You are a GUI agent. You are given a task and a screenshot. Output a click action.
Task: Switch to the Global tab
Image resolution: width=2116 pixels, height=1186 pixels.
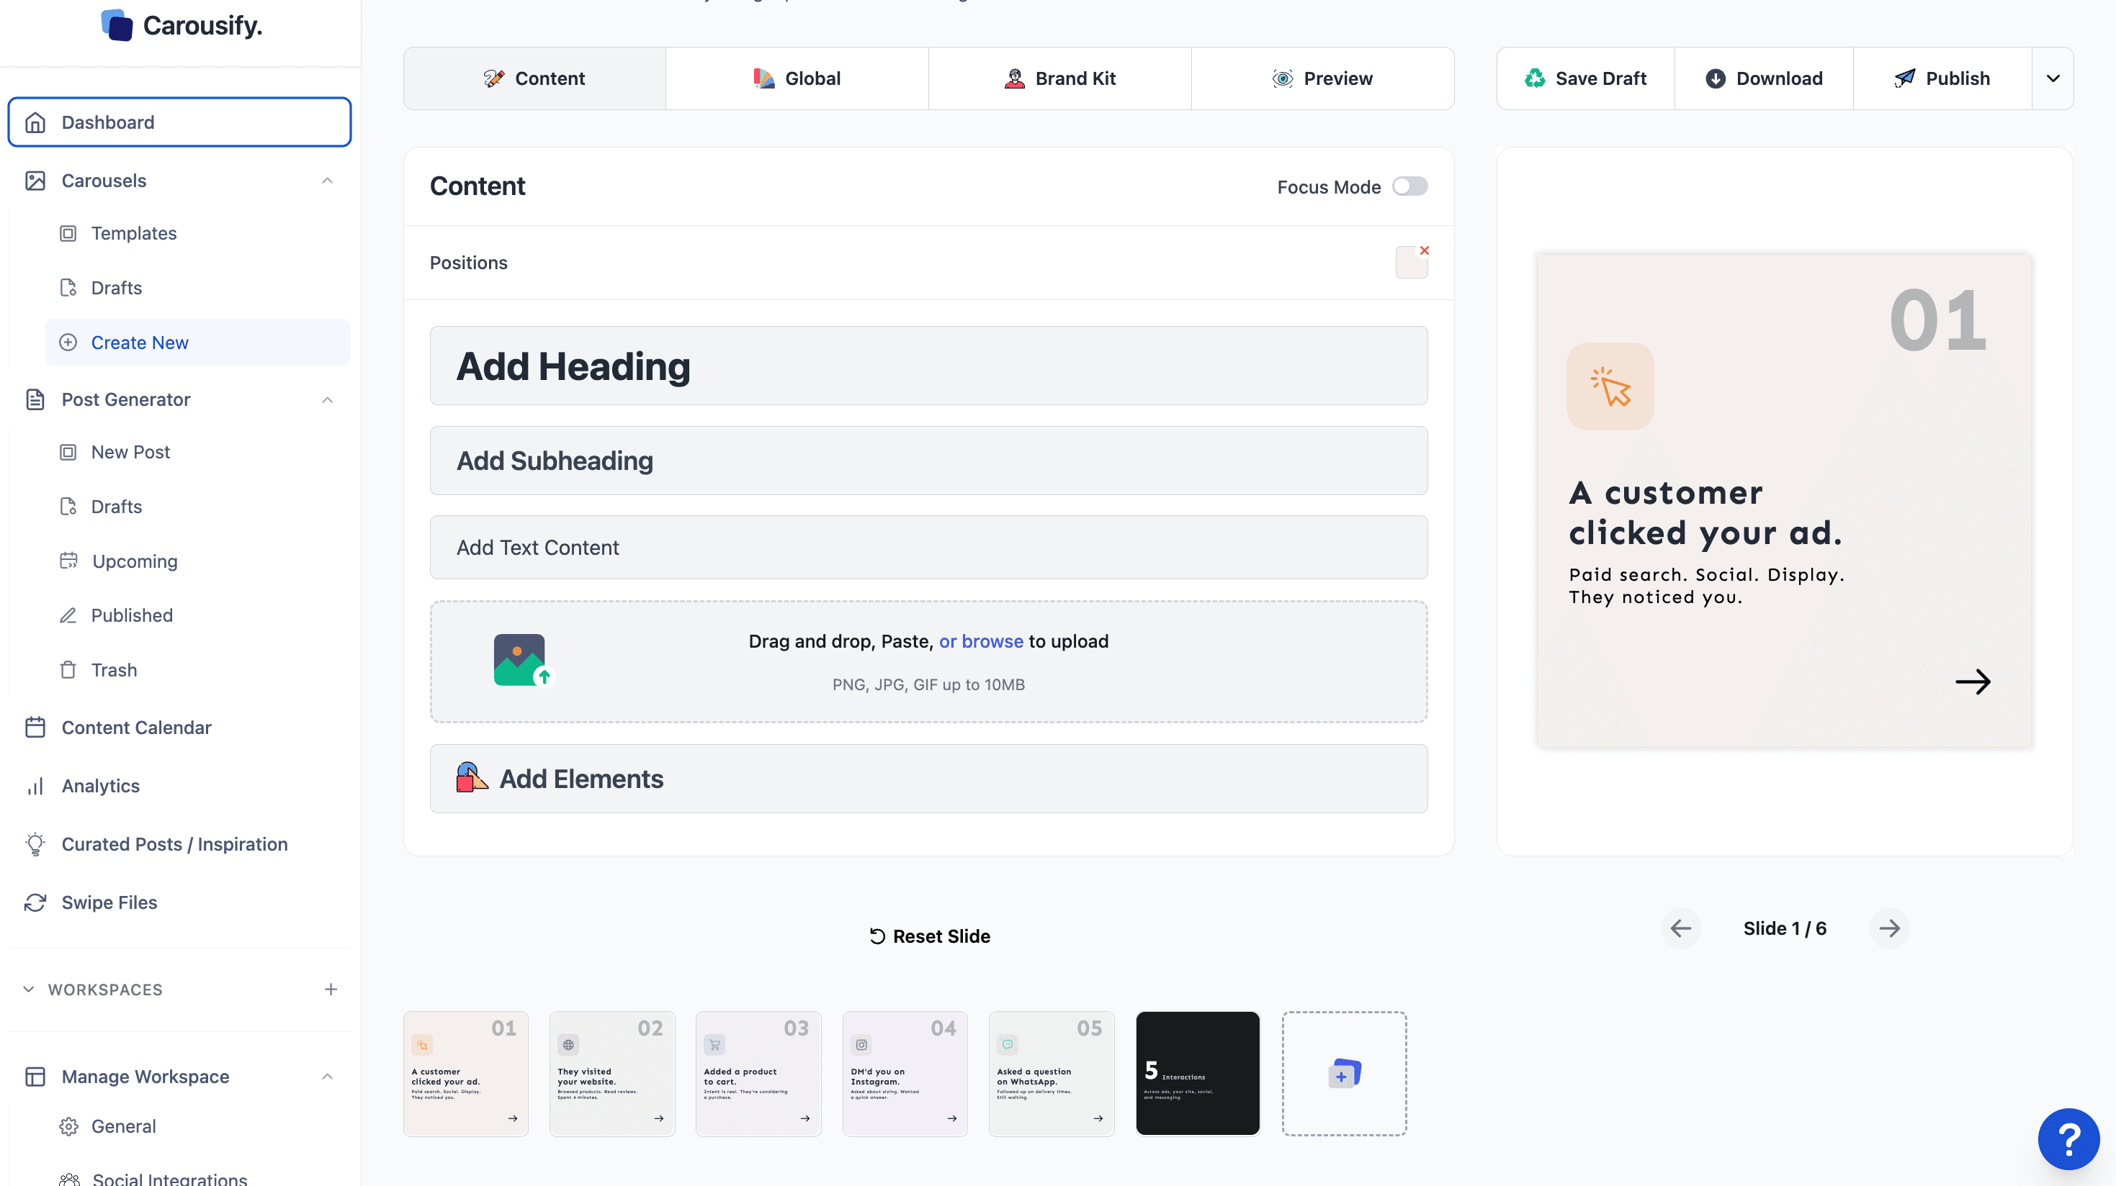[797, 78]
